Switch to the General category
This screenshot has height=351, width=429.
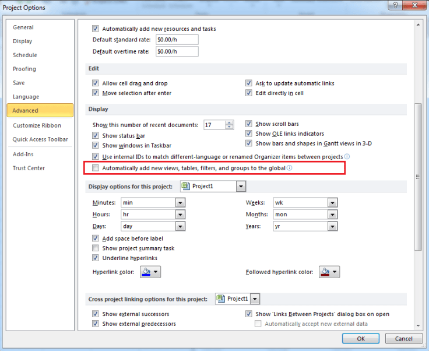coord(23,27)
